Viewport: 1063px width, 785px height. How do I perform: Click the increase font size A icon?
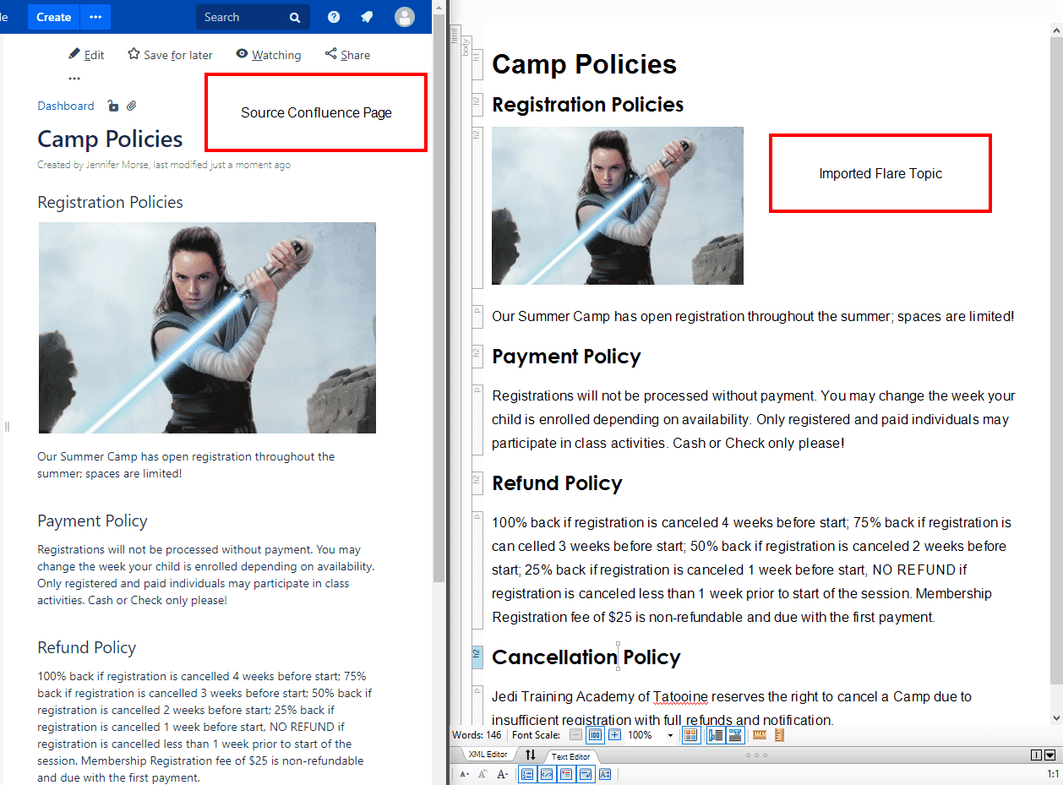click(x=502, y=774)
